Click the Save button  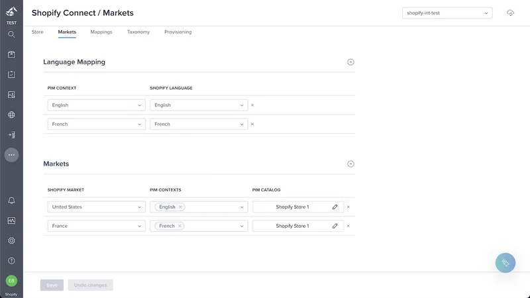52,285
